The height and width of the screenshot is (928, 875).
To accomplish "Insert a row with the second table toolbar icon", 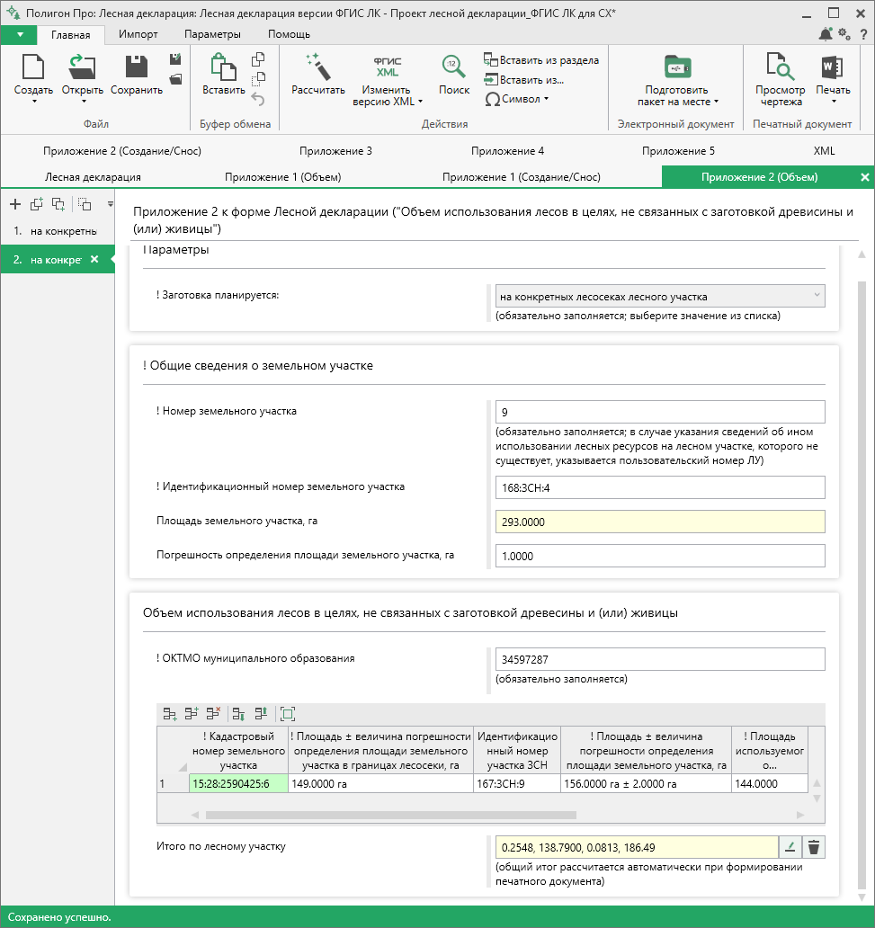I will point(192,714).
